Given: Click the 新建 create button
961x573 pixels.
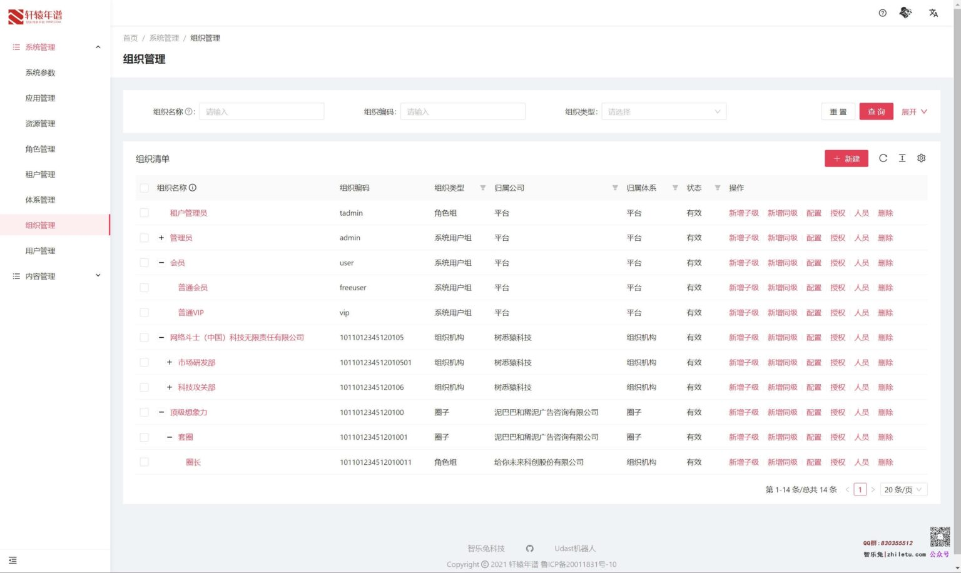Looking at the screenshot, I should click(x=847, y=158).
